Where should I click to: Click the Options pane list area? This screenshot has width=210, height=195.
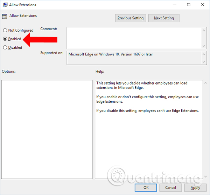(x=47, y=129)
